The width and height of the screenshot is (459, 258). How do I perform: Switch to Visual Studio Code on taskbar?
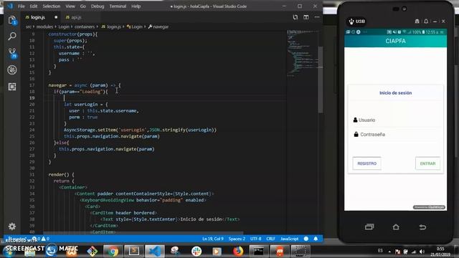point(155,252)
